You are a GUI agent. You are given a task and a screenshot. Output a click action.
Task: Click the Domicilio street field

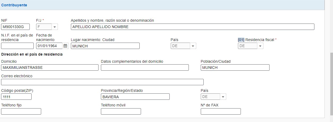tap(50, 67)
